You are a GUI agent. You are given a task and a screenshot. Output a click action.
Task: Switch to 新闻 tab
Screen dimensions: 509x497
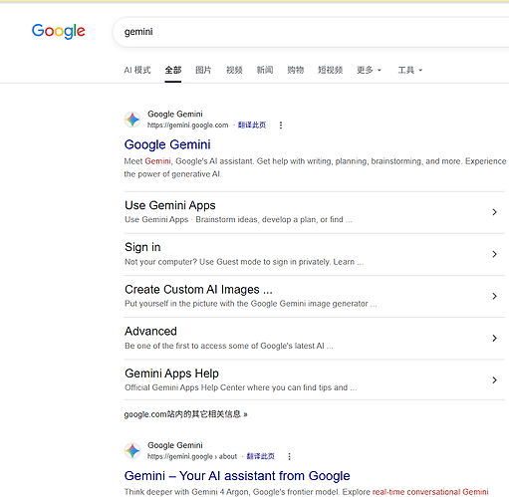[265, 70]
